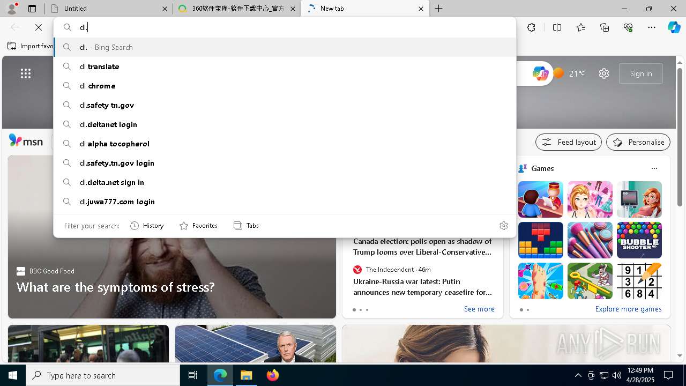Open Favorites star icon in toolbar

click(581, 27)
